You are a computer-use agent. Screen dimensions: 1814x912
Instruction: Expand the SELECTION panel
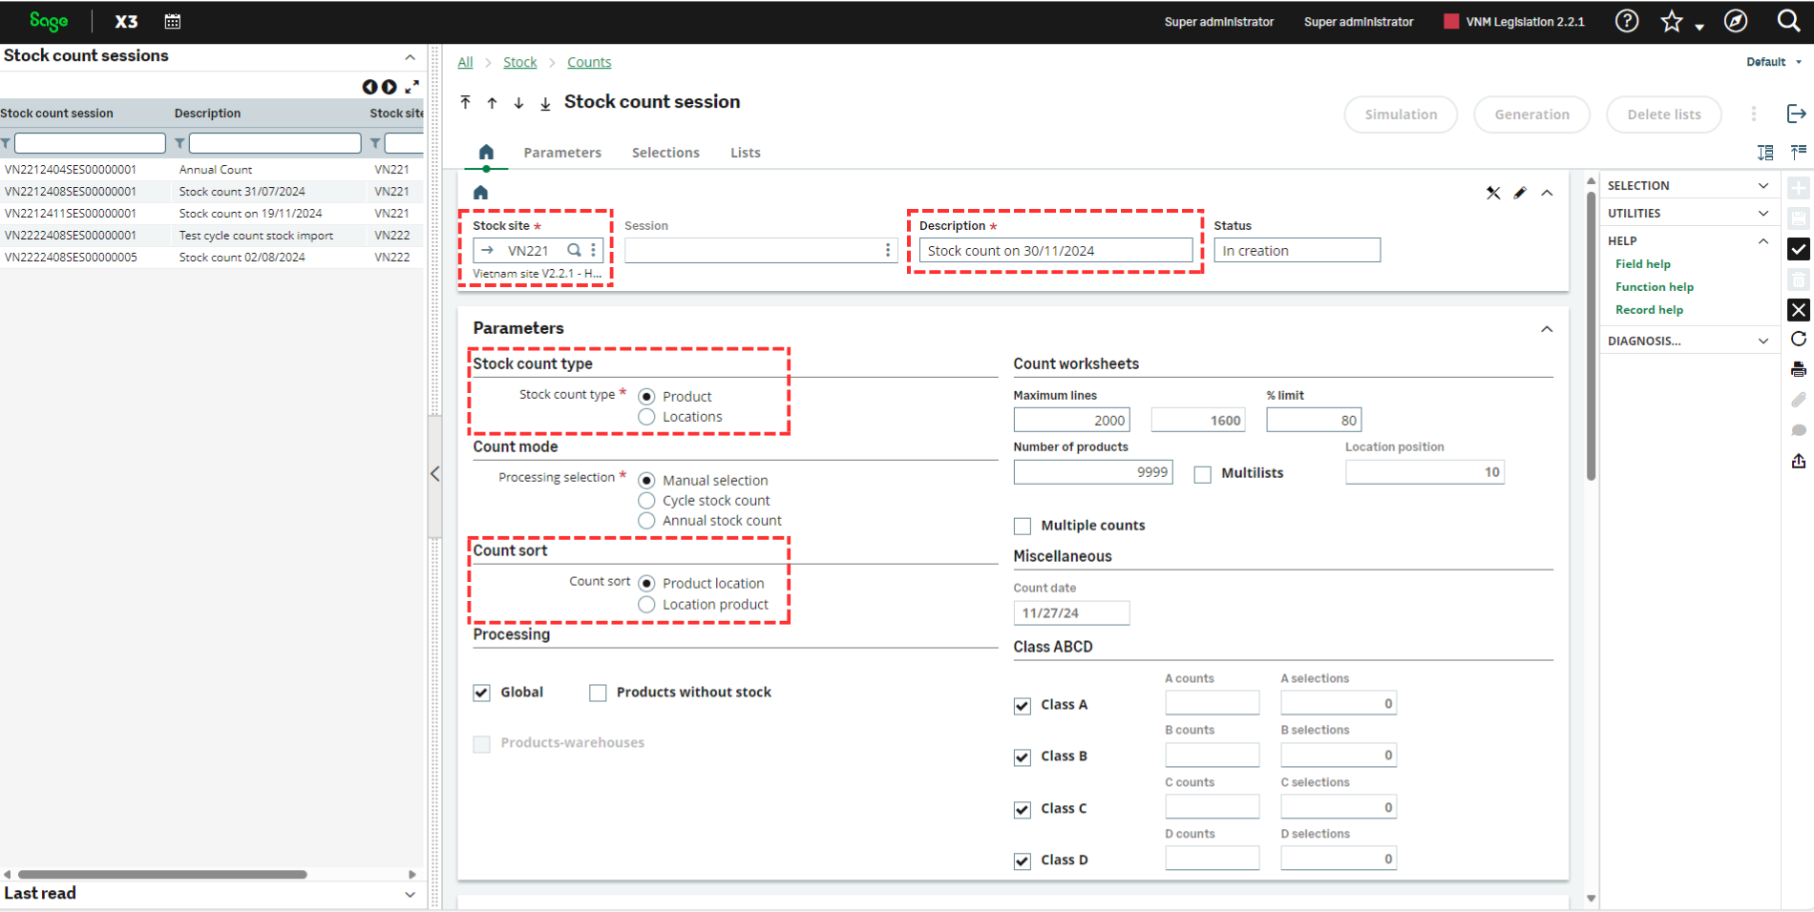tap(1762, 186)
